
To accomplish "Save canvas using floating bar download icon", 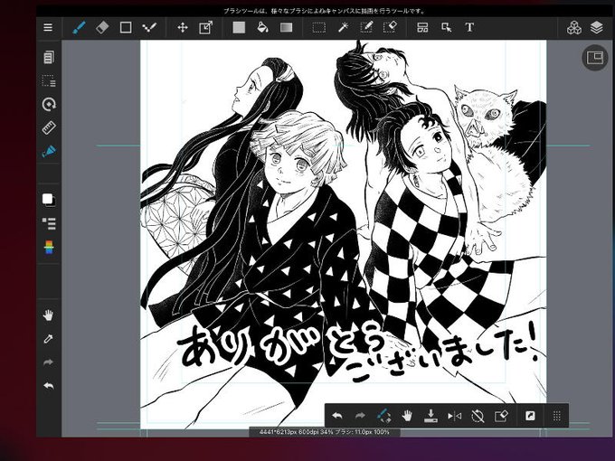I will click(430, 416).
